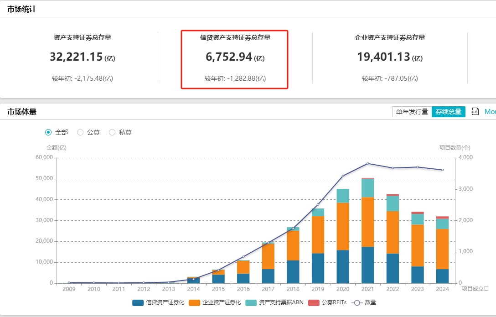Open the More link

pos(490,112)
